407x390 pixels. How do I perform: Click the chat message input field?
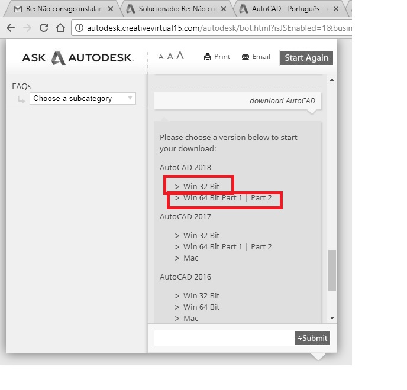pyautogui.click(x=225, y=338)
